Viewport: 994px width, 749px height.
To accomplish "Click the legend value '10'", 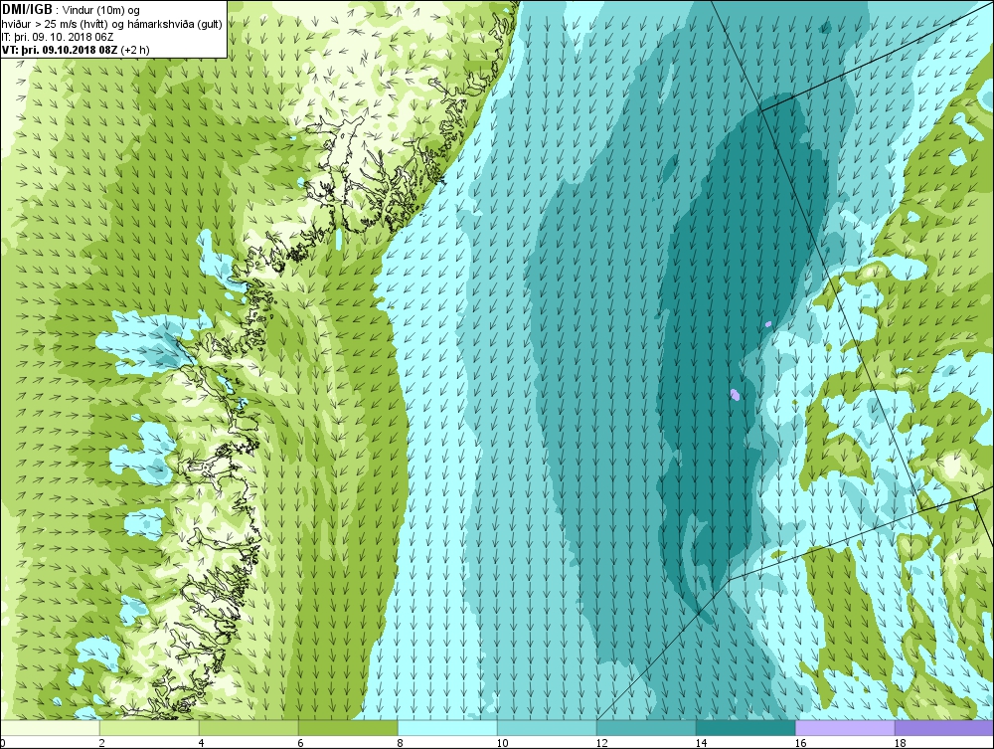I will click(502, 743).
